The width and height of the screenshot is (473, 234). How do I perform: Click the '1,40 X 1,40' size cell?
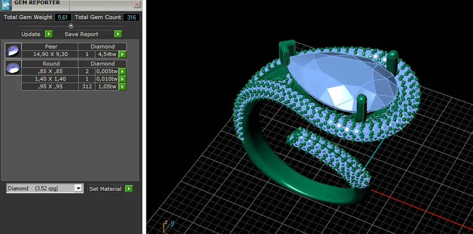point(50,79)
